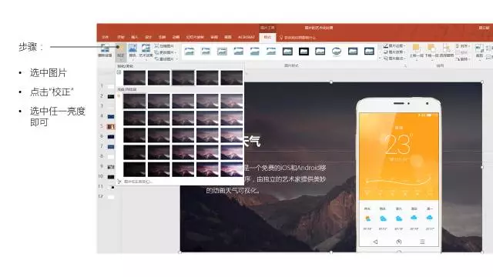Switch to the Insert (插入) ribbon tab
The image size is (493, 277).
pos(135,37)
